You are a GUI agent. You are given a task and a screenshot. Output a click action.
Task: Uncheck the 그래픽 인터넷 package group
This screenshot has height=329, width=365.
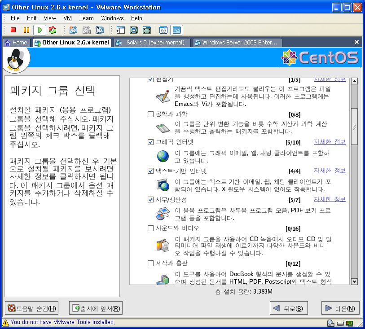(x=150, y=142)
